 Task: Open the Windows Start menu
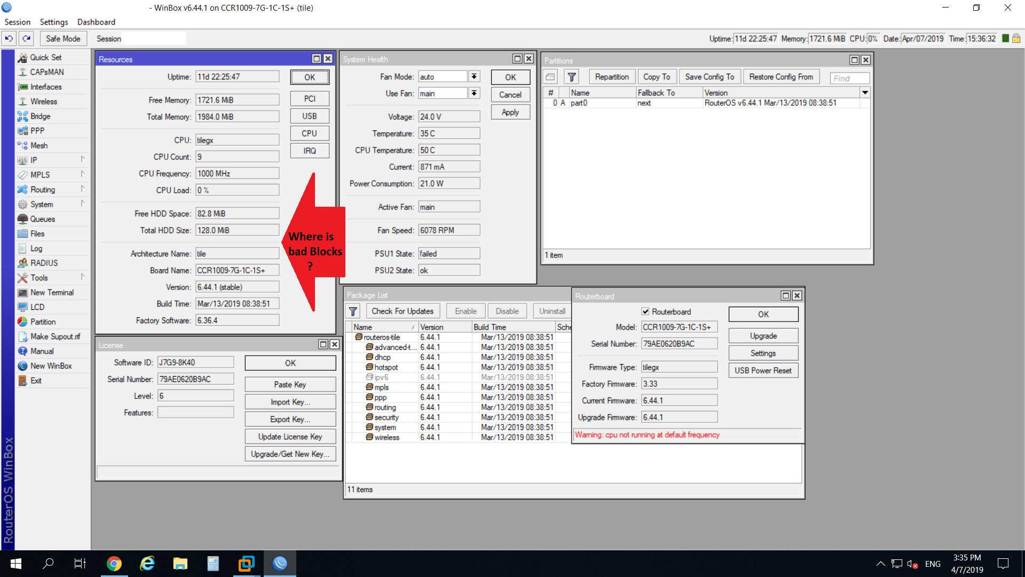point(15,564)
